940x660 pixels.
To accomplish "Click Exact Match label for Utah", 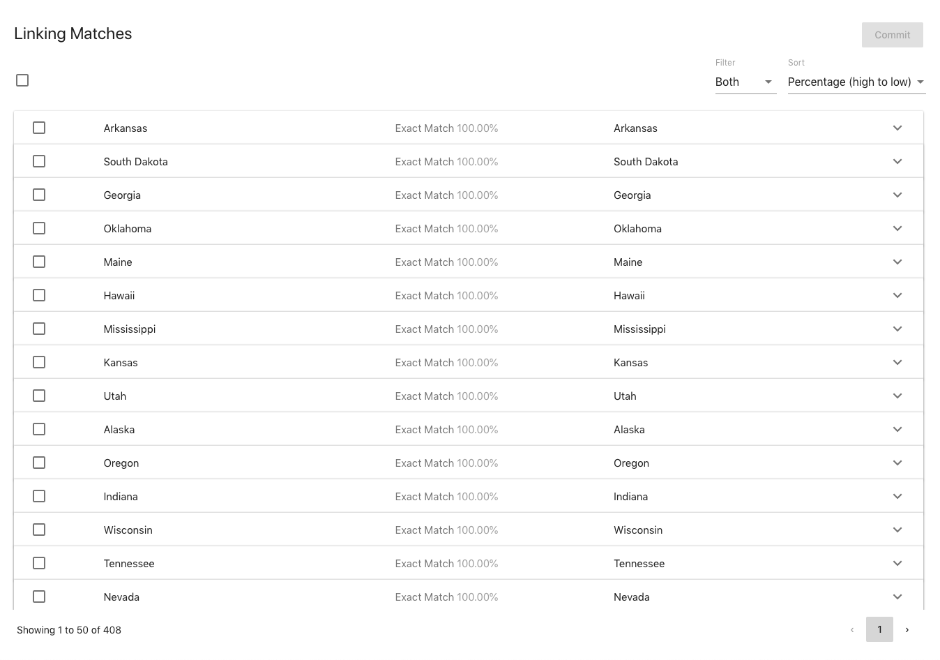I will pyautogui.click(x=425, y=396).
